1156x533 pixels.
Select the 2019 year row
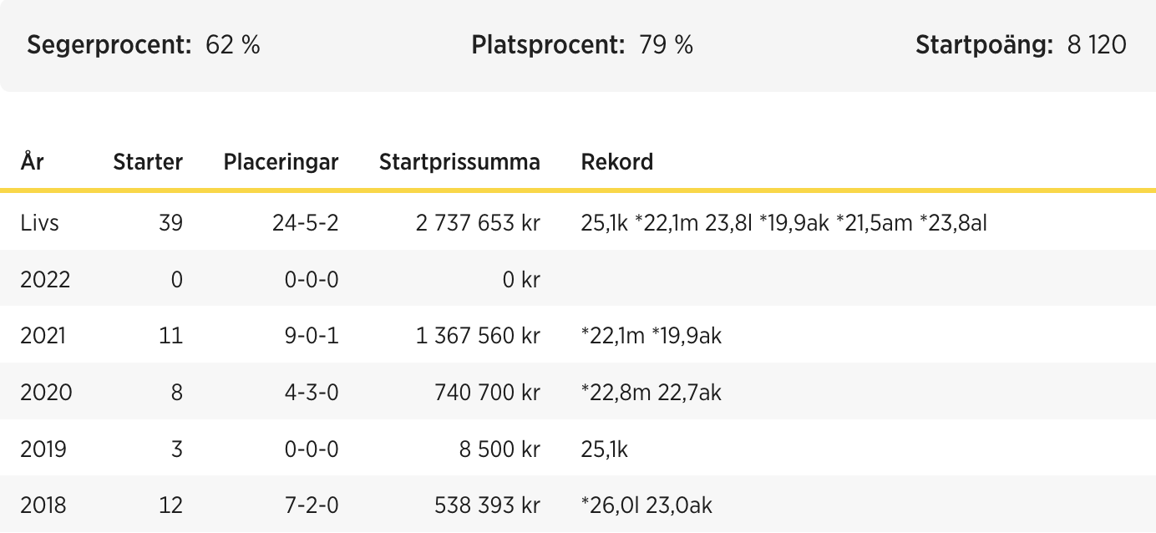click(x=578, y=449)
